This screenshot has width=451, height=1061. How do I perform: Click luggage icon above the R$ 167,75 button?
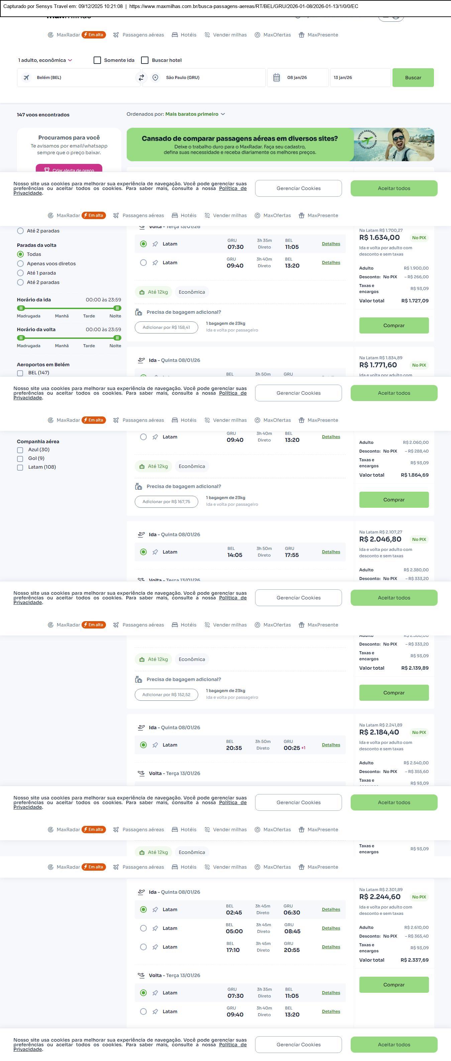click(x=139, y=486)
